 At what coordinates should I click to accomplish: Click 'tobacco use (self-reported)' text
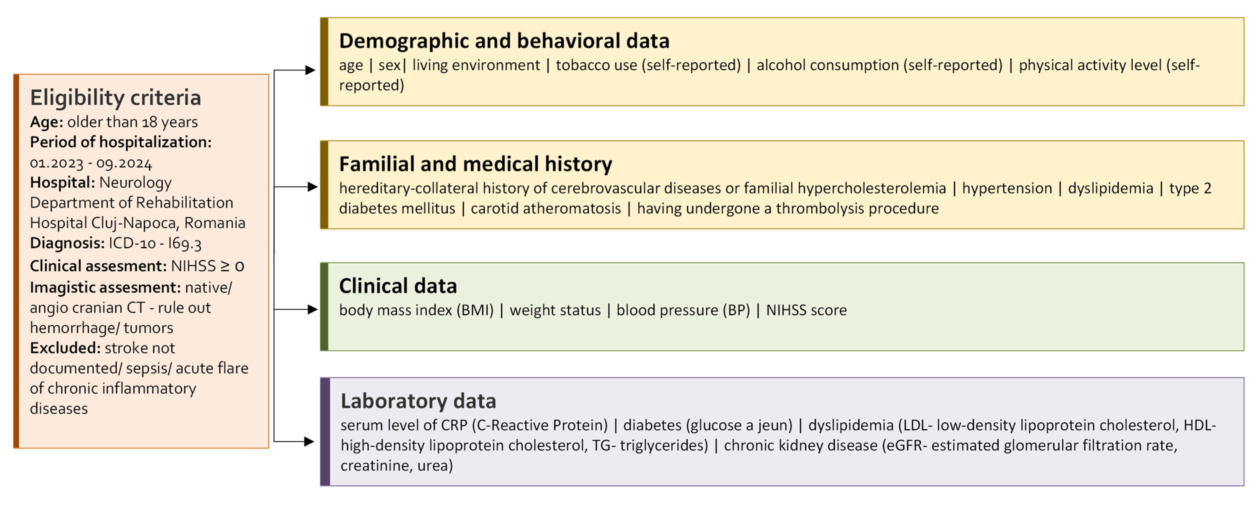pyautogui.click(x=648, y=65)
